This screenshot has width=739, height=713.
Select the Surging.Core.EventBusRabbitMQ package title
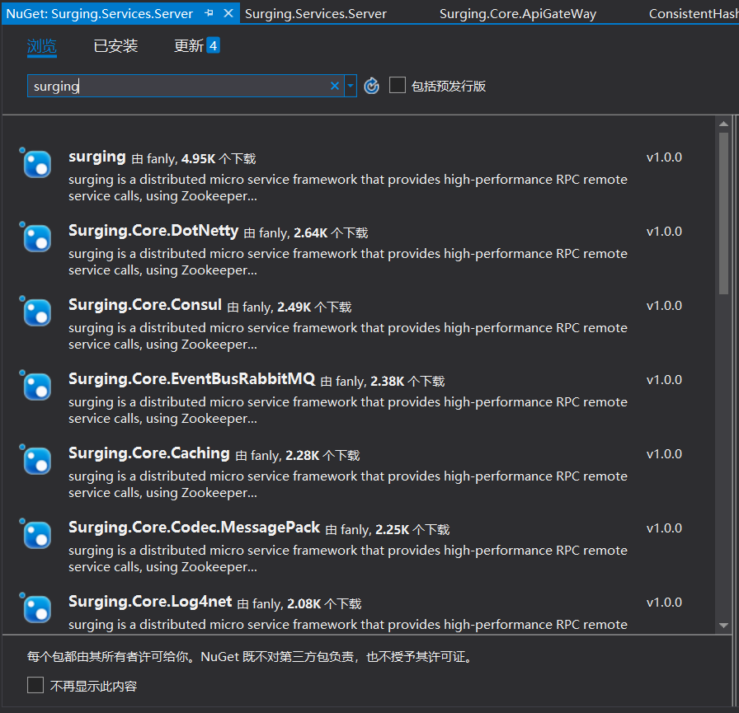coord(192,379)
